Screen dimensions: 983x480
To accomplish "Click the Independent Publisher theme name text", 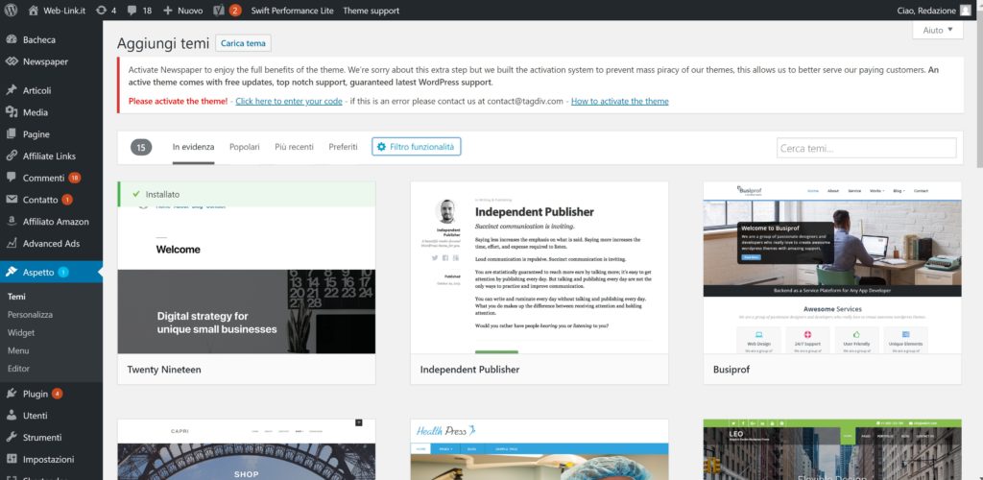I will [x=469, y=370].
